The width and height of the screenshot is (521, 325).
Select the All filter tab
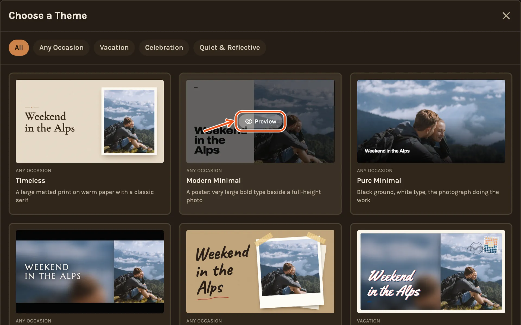[x=19, y=48]
